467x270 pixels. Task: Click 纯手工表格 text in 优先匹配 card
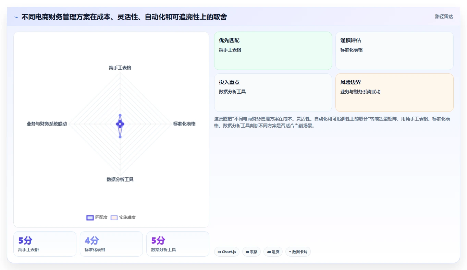click(x=230, y=50)
